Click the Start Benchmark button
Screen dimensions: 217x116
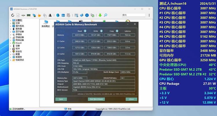pyautogui.click(x=96, y=99)
